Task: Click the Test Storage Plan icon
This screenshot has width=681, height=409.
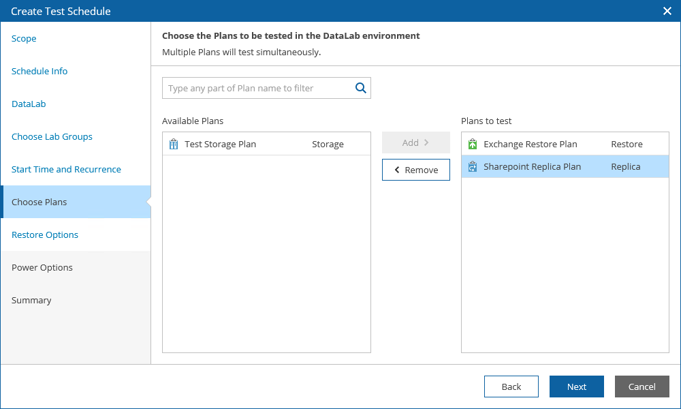Action: (173, 145)
